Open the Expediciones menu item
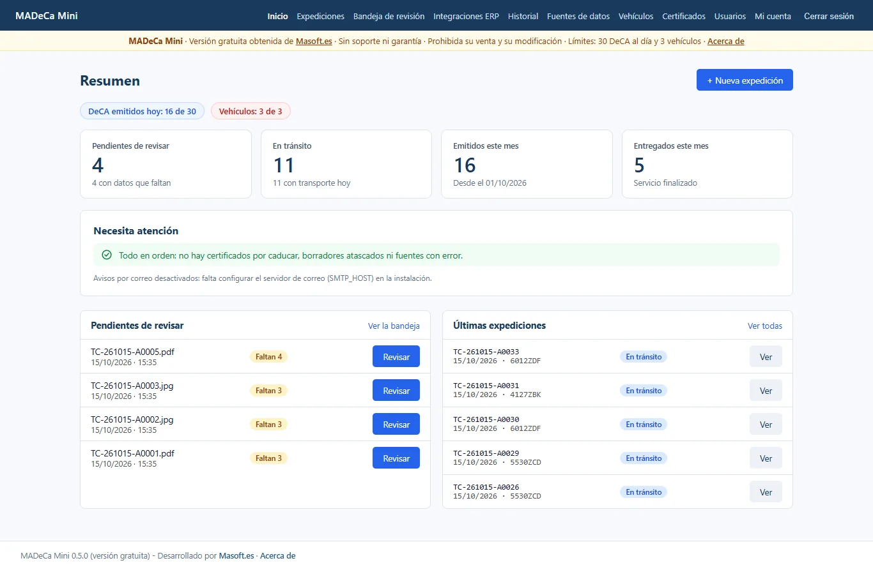 pyautogui.click(x=321, y=16)
